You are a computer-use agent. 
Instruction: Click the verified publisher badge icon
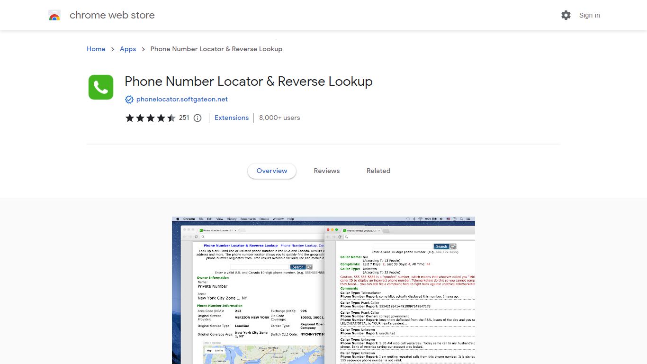click(129, 100)
